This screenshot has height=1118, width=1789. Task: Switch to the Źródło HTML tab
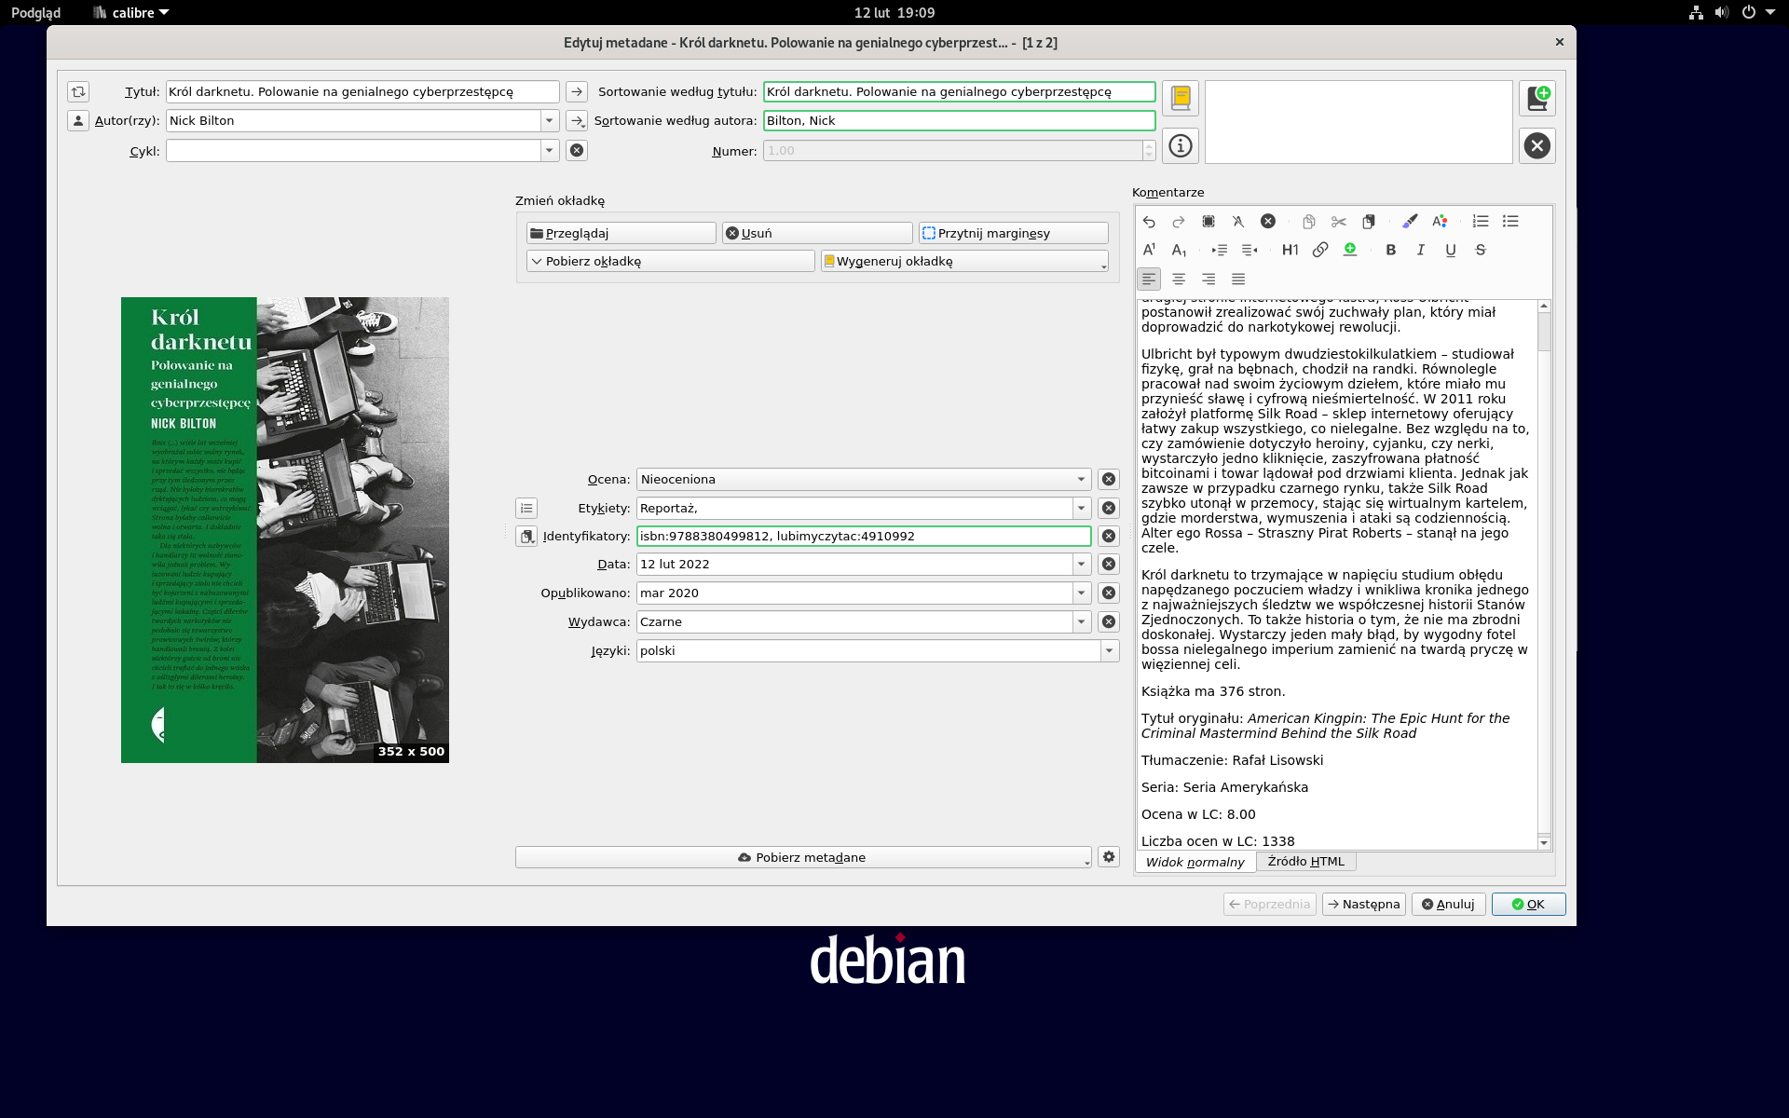(x=1305, y=862)
